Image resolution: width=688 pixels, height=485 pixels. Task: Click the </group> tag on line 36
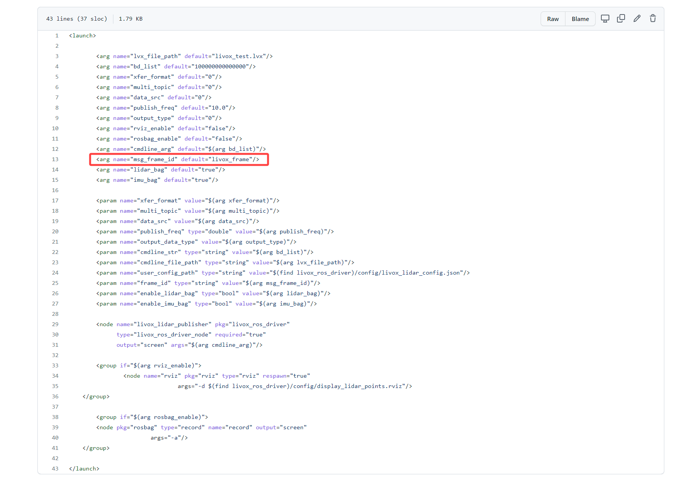[x=96, y=396]
